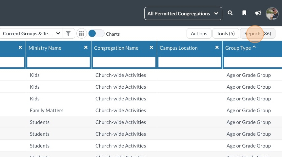Open the Reports (36) menu
Viewport: 282px width, 157px height.
257,33
